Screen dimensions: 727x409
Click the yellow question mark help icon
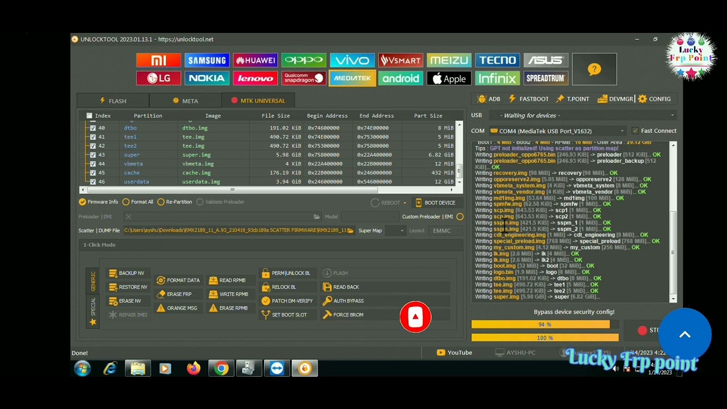(x=594, y=69)
